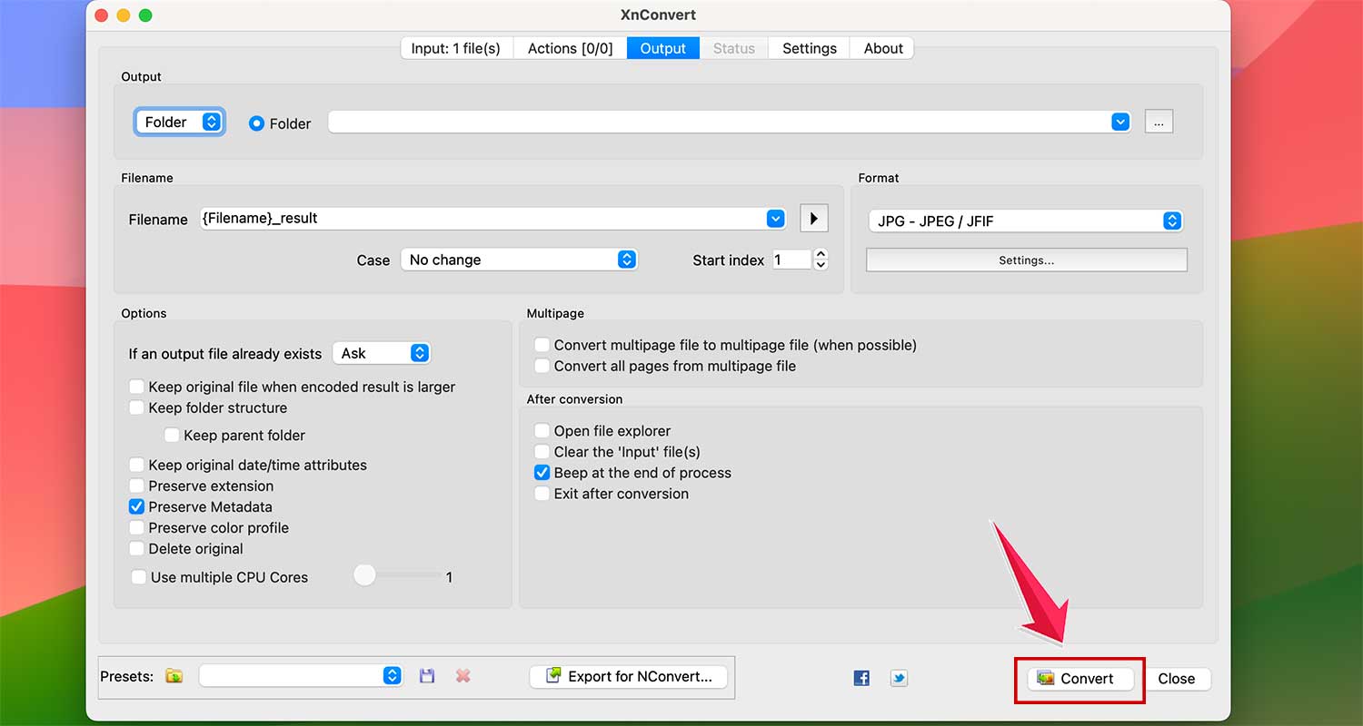Image resolution: width=1363 pixels, height=726 pixels.
Task: Enable Exit after conversion
Action: [542, 494]
